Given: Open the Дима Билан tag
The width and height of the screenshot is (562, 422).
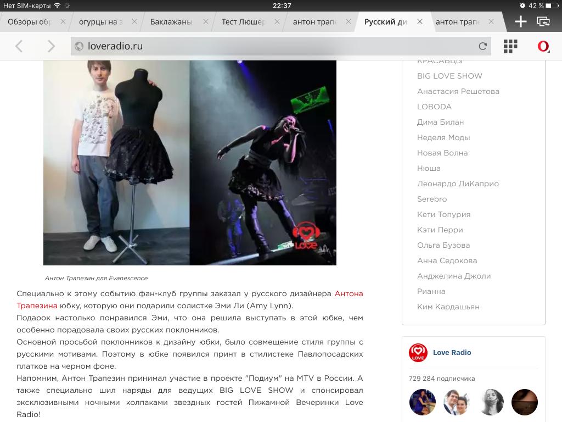Looking at the screenshot, I should [x=440, y=123].
